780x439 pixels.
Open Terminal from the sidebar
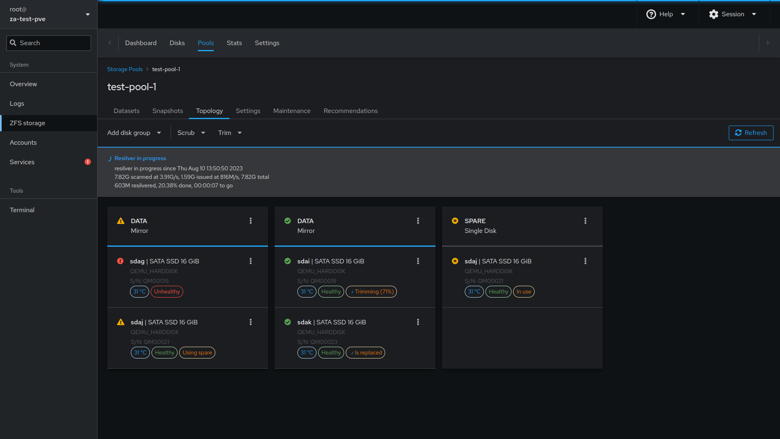[x=22, y=210]
